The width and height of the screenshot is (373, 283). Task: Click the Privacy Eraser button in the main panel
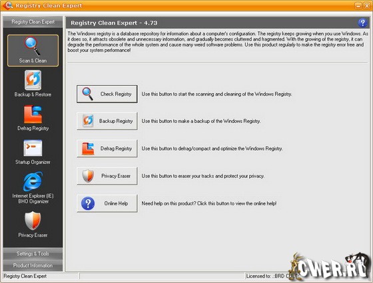point(107,176)
